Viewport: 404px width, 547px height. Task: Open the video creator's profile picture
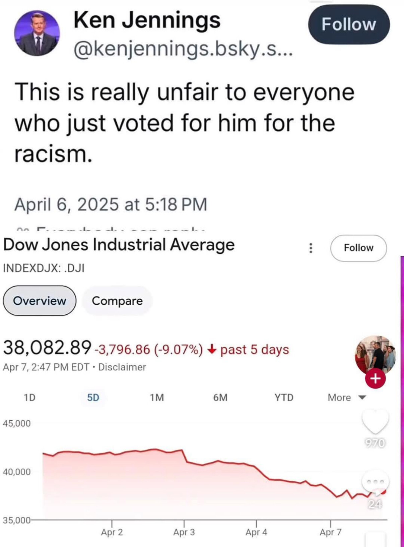tap(375, 354)
